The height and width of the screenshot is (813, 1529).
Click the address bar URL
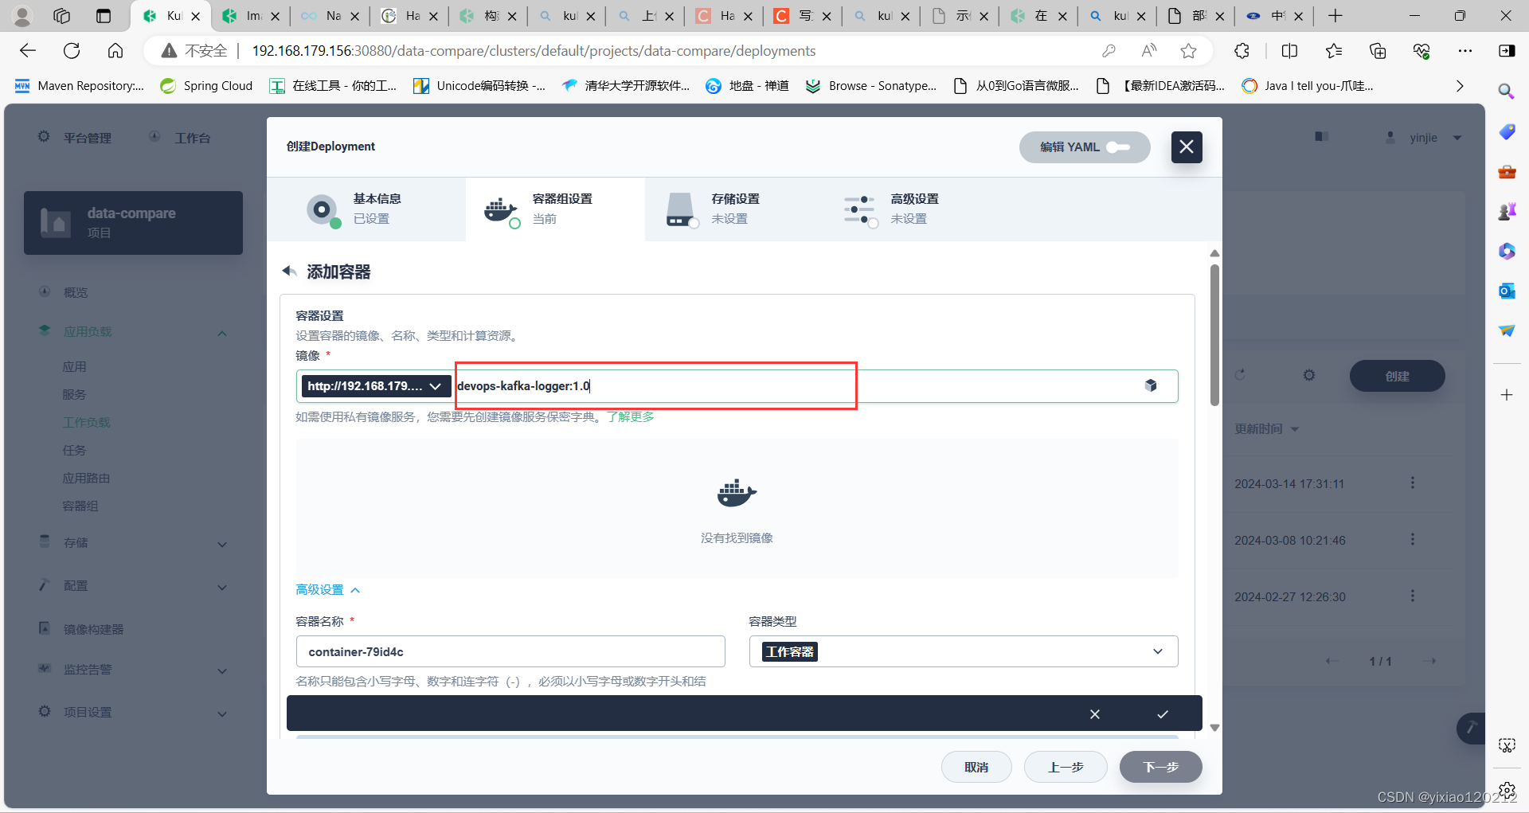534,51
